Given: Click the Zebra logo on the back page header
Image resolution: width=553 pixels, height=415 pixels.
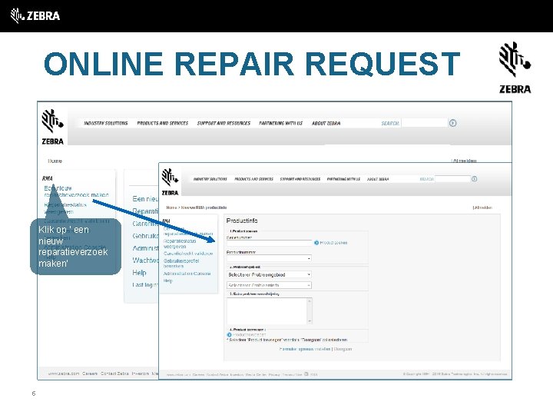Looking at the screenshot, I should point(52,127).
